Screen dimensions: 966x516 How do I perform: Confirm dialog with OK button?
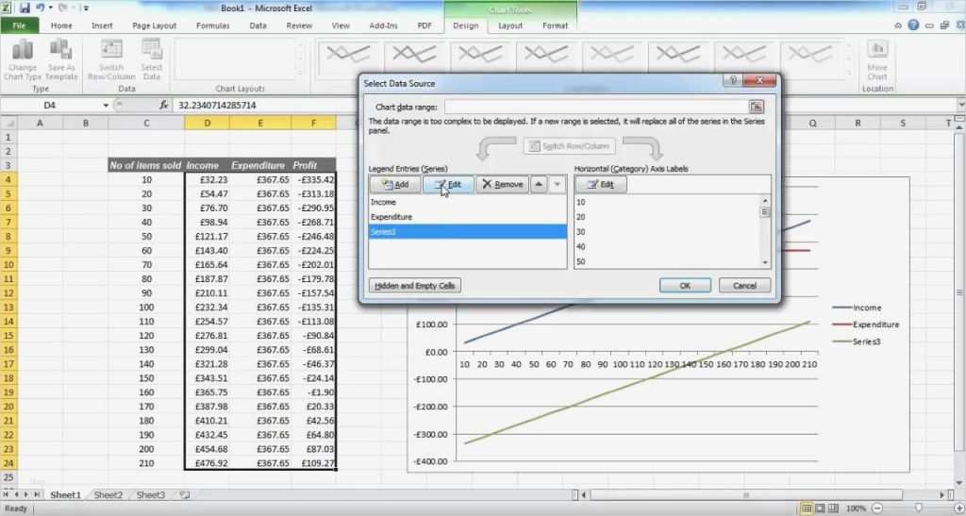coord(685,286)
